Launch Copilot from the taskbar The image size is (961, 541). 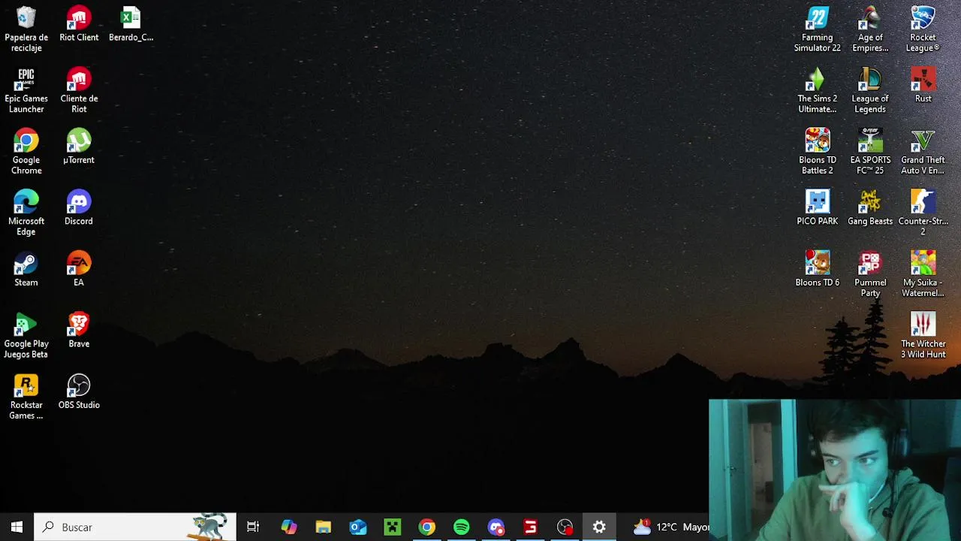[289, 527]
